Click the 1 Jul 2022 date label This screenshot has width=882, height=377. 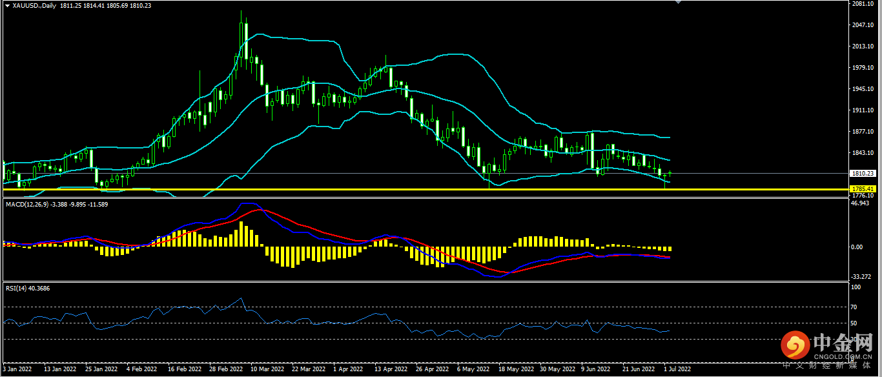(x=678, y=369)
